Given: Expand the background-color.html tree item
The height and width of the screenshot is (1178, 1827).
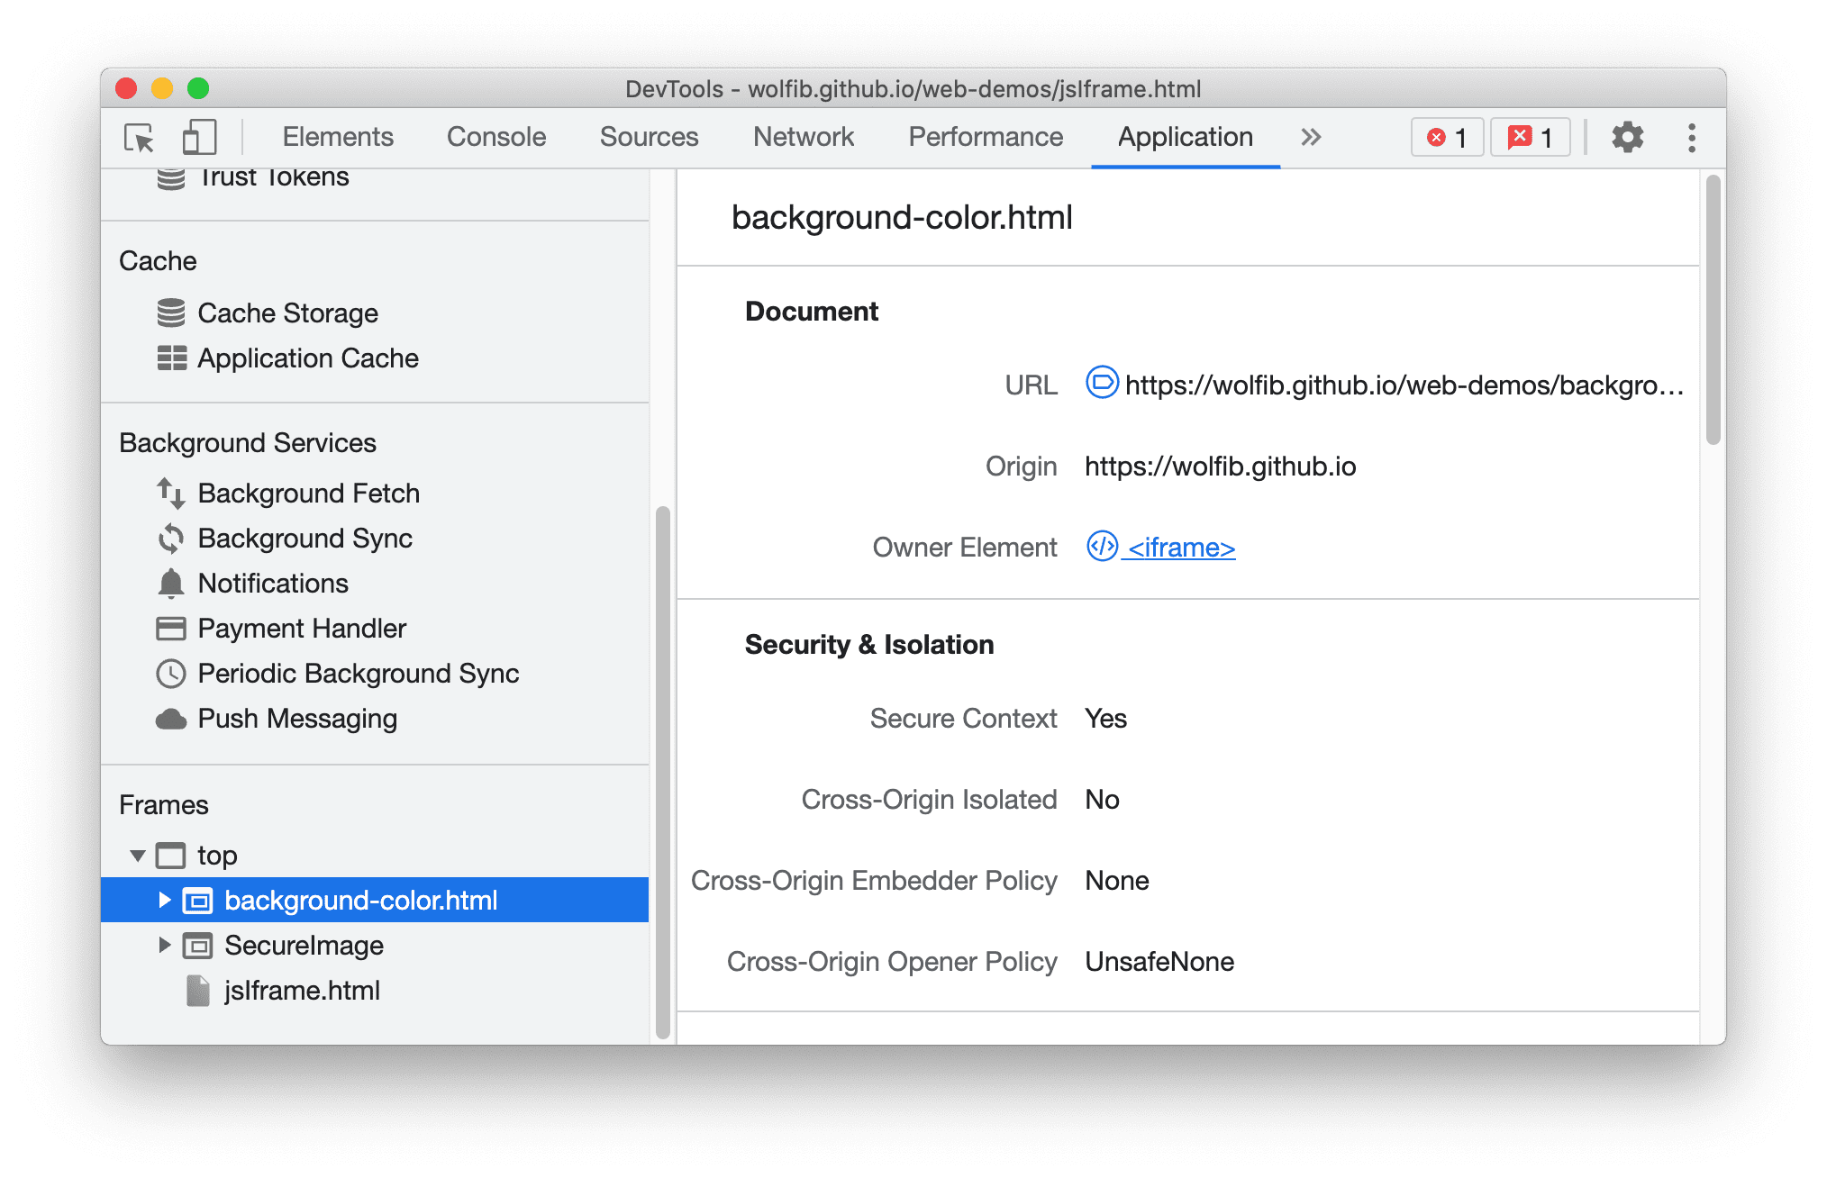Looking at the screenshot, I should 159,900.
